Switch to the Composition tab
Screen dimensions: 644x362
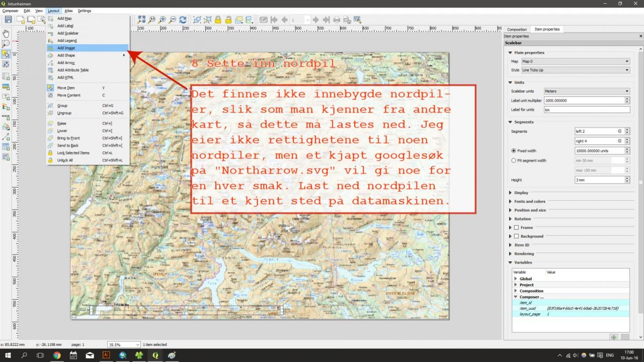pyautogui.click(x=517, y=29)
